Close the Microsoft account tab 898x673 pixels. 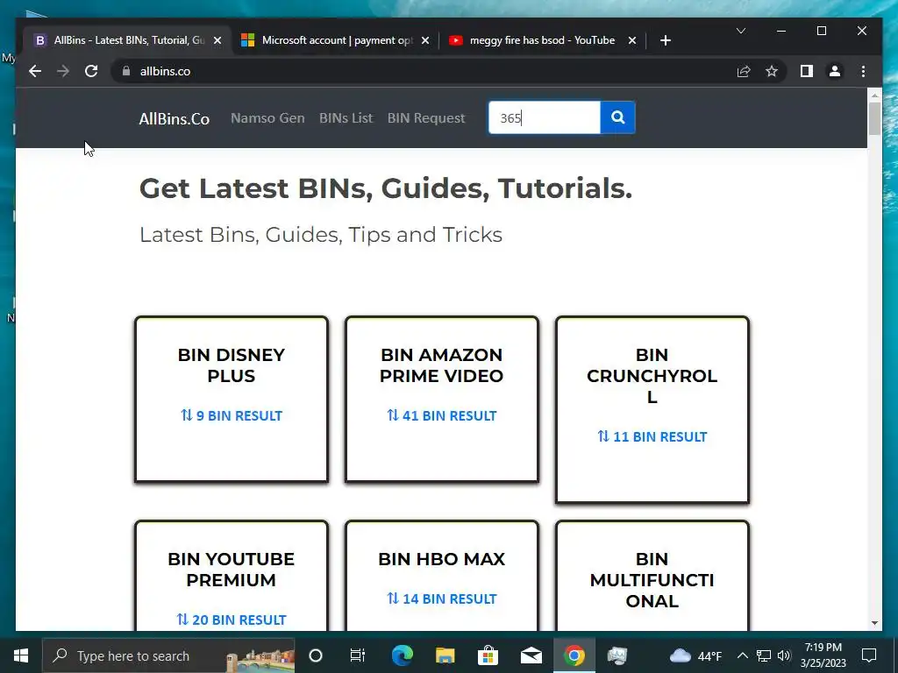click(425, 40)
